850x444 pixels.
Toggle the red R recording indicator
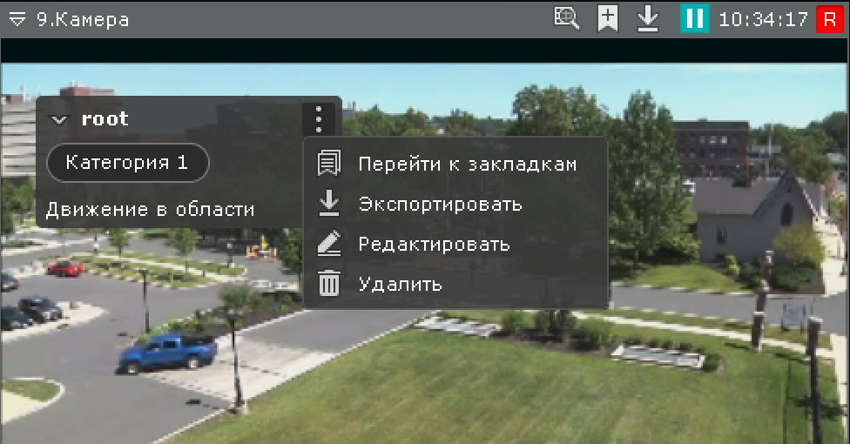click(x=829, y=19)
